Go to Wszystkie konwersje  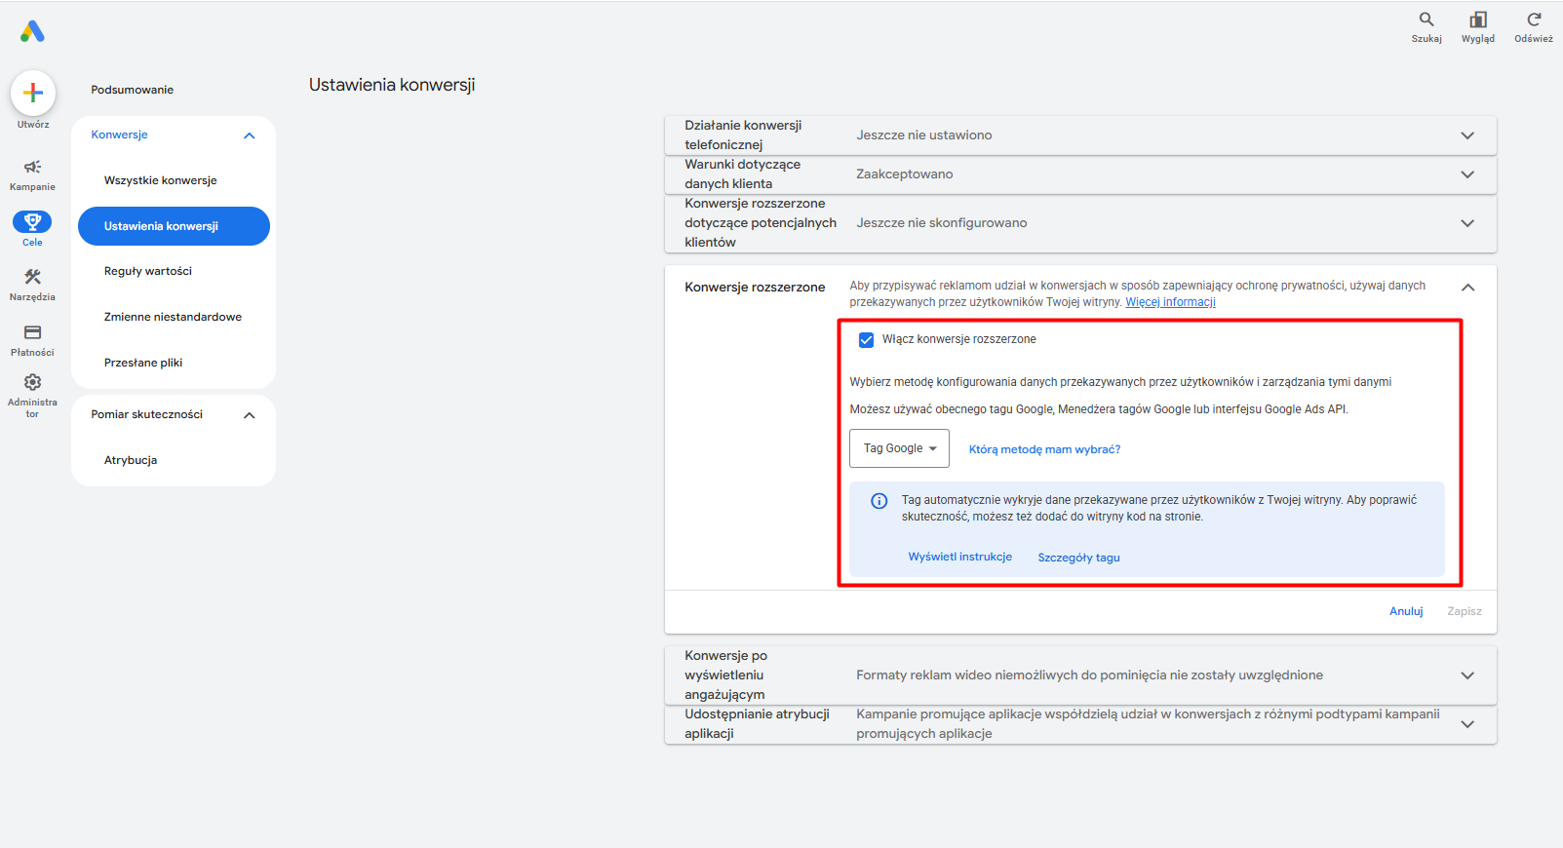pos(161,180)
